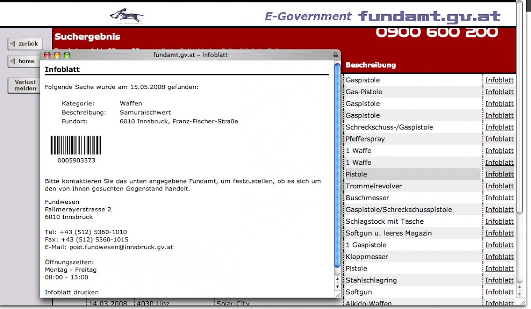531x309 pixels.
Task: Open Infoblatt for Pfefferspray
Action: [499, 139]
